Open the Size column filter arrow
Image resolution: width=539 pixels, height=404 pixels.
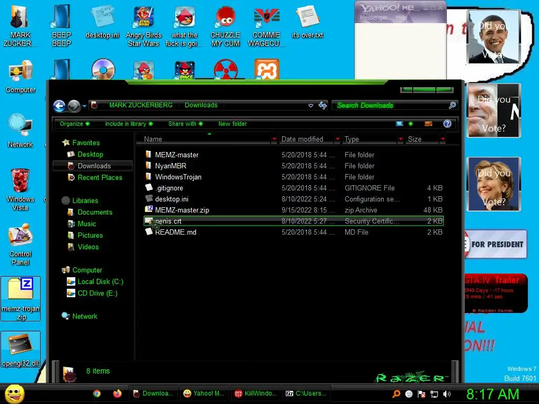[x=443, y=139]
